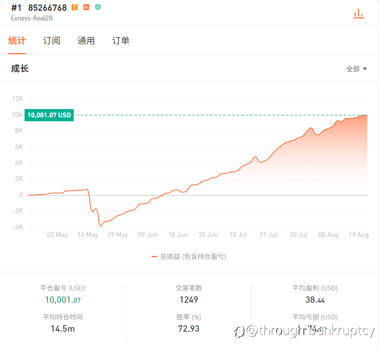Click the orange T badge beside account number
379x351 pixels.
(74, 7)
